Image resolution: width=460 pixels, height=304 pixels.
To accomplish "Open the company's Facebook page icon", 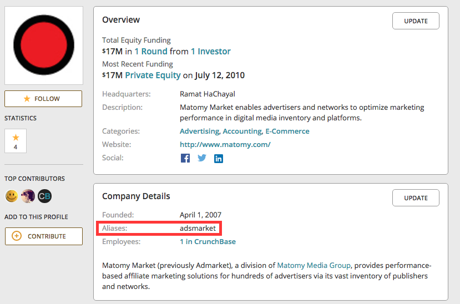I will point(185,158).
